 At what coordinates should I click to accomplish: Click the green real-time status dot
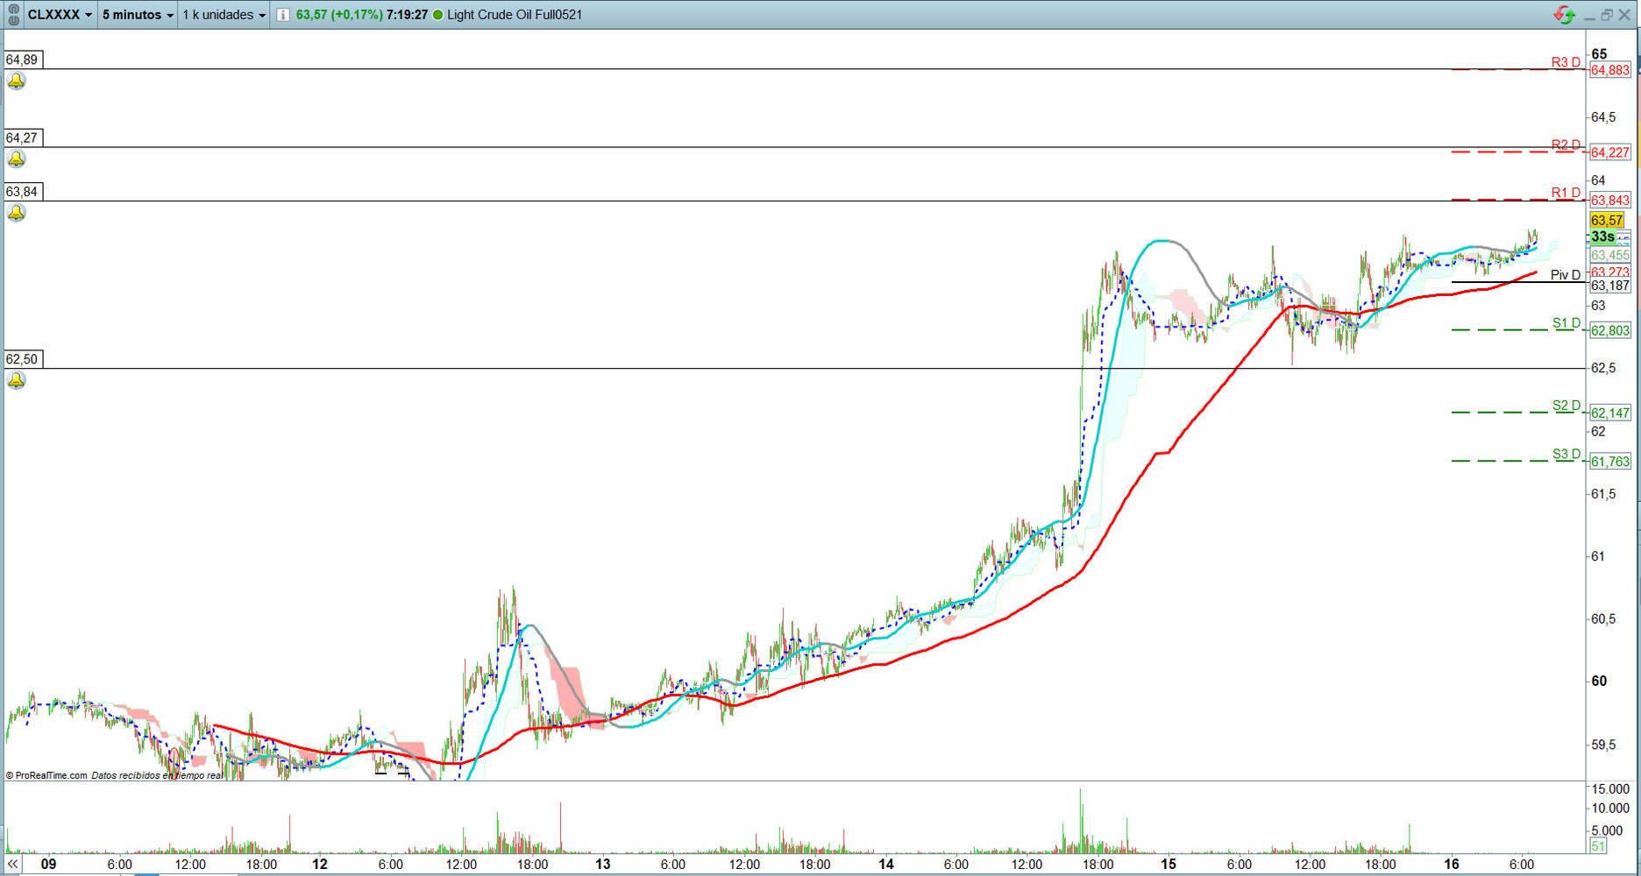[x=438, y=15]
